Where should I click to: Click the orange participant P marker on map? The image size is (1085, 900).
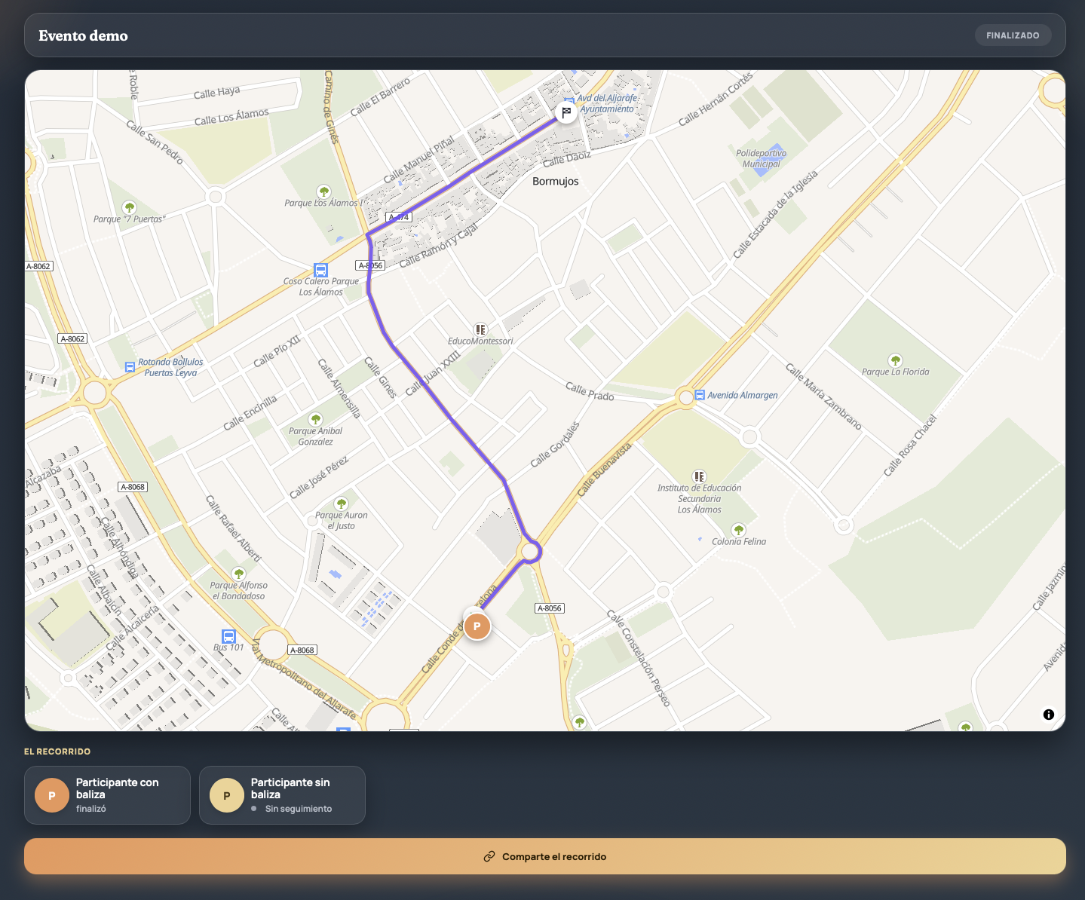(x=477, y=626)
